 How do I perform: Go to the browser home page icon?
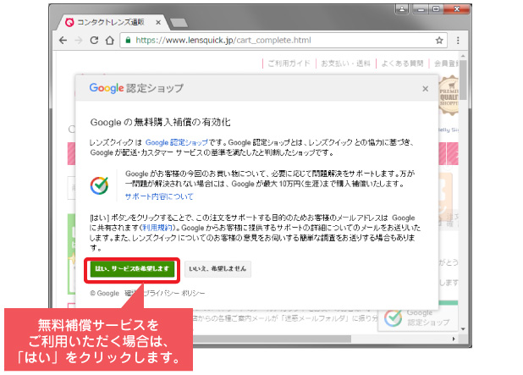click(x=110, y=41)
